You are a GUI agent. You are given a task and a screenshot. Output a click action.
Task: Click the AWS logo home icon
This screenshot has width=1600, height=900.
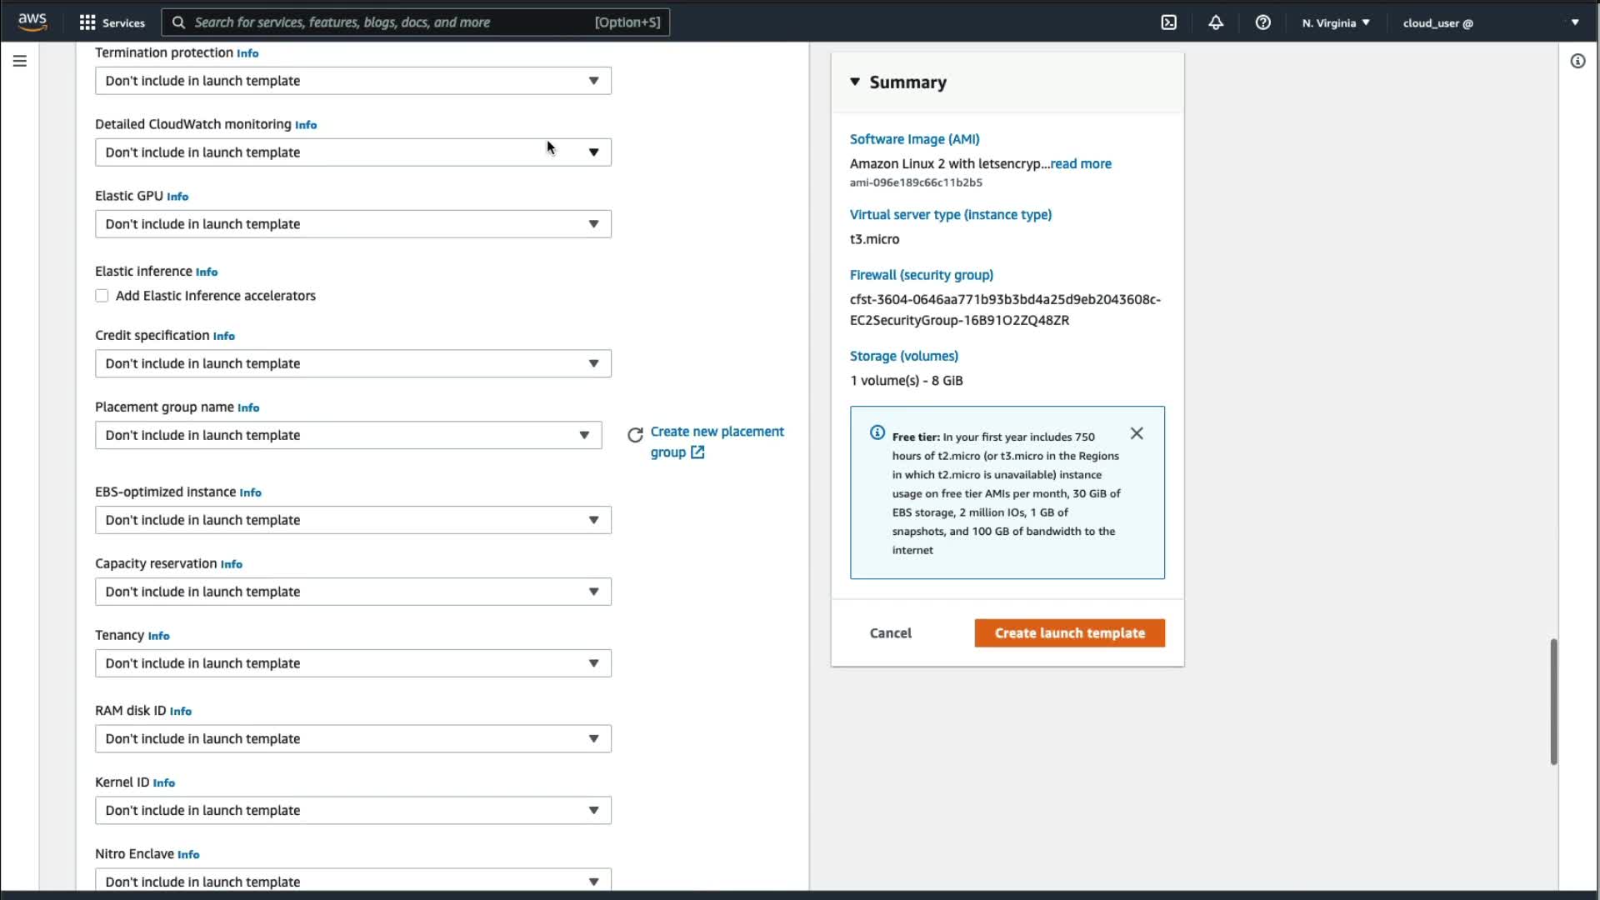click(32, 22)
